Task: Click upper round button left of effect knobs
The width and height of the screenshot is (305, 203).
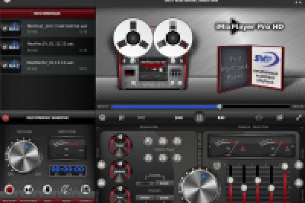Action: (x=102, y=165)
